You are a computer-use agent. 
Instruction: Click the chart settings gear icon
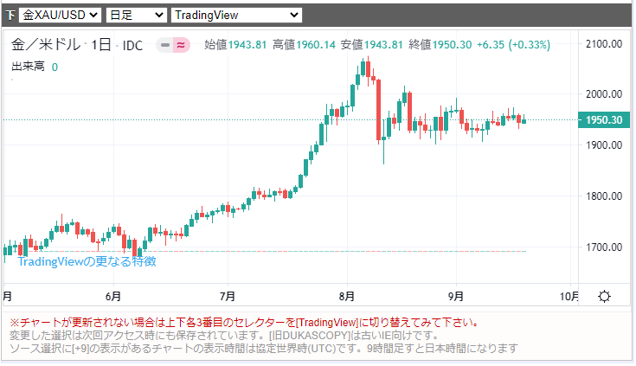[604, 296]
